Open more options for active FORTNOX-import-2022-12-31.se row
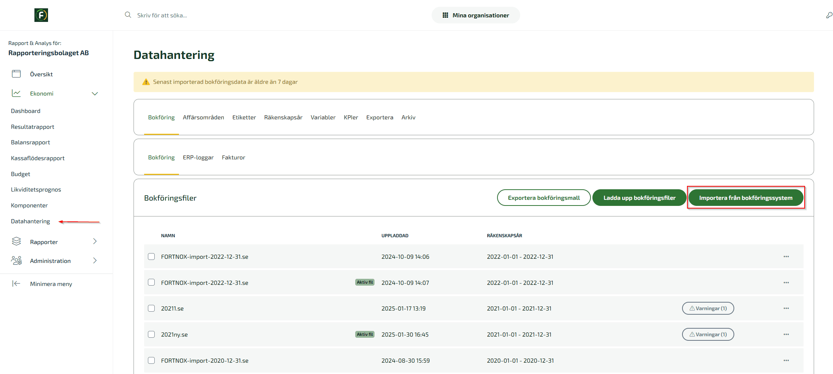Viewport: 833px width, 374px height. (786, 283)
